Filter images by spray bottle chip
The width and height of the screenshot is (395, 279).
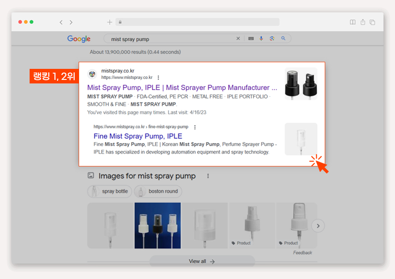[110, 192]
